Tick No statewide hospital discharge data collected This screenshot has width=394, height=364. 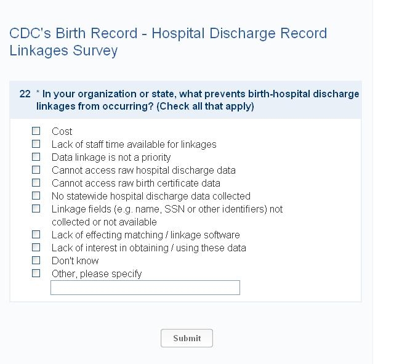[36, 196]
